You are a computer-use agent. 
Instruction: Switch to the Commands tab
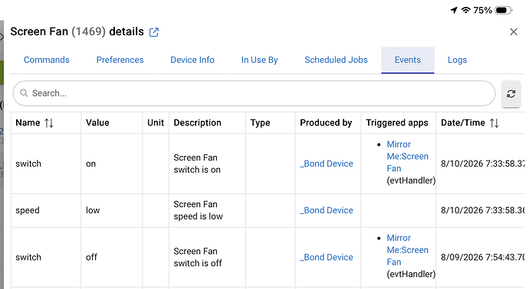(x=47, y=60)
